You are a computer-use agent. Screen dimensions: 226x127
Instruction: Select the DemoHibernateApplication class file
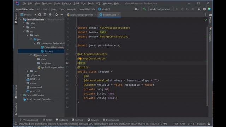[x=53, y=47]
